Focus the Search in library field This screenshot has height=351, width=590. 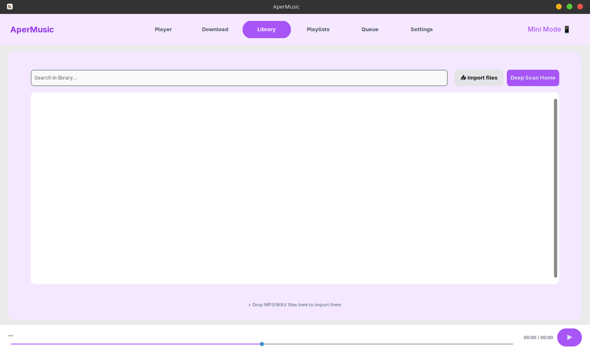(239, 78)
